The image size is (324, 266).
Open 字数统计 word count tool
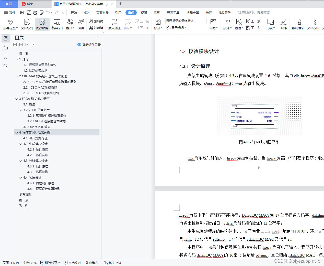click(x=57, y=24)
